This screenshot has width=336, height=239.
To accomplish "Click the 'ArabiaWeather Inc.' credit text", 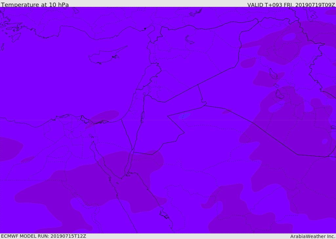I will pyautogui.click(x=312, y=236).
